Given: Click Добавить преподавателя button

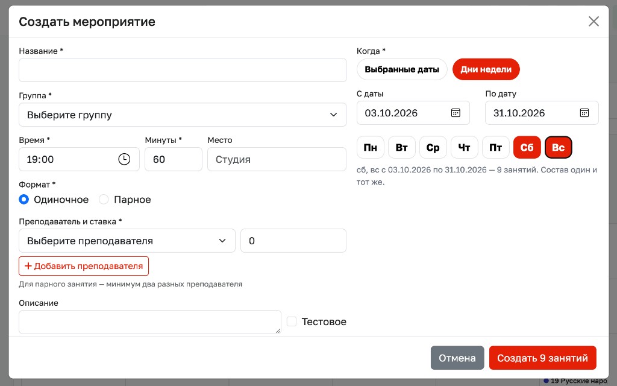Looking at the screenshot, I should click(84, 266).
